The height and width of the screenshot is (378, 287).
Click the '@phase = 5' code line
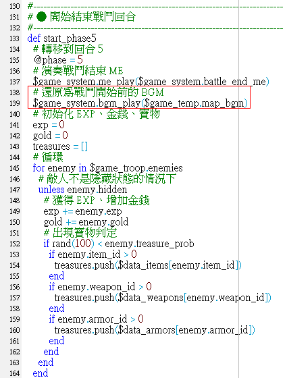coord(58,60)
